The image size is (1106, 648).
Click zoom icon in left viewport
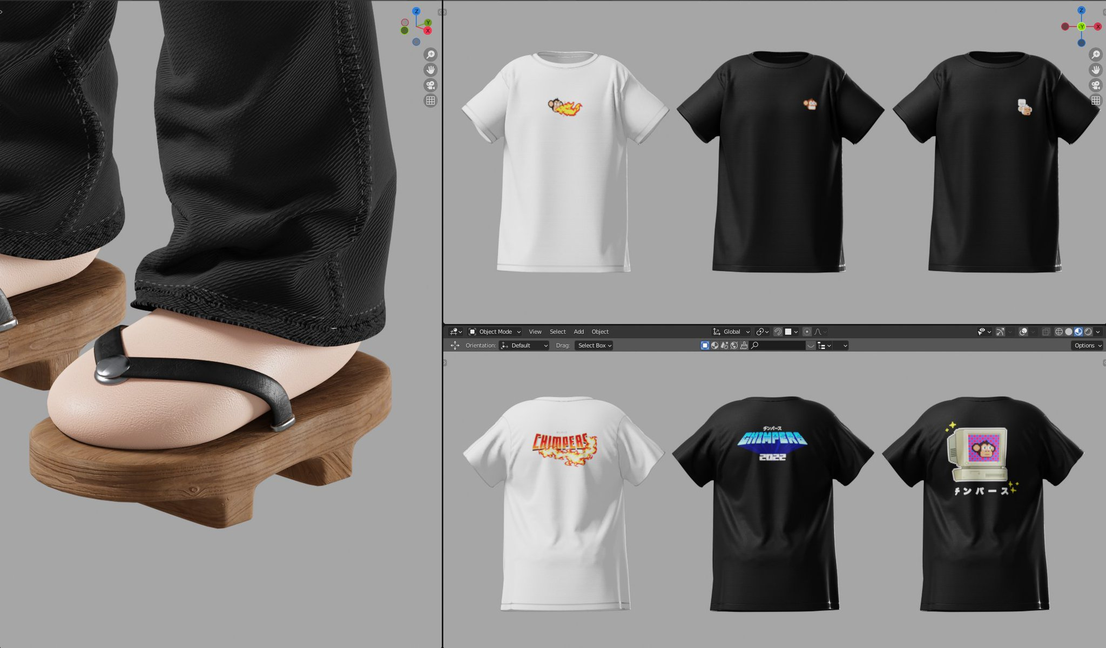coord(430,55)
